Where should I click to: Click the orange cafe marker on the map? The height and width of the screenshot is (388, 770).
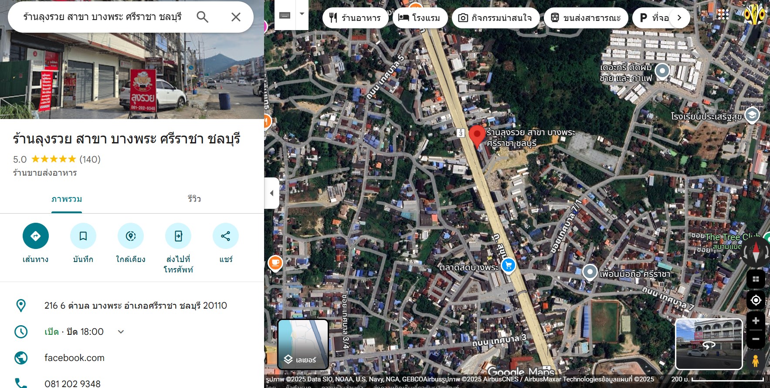pyautogui.click(x=275, y=263)
